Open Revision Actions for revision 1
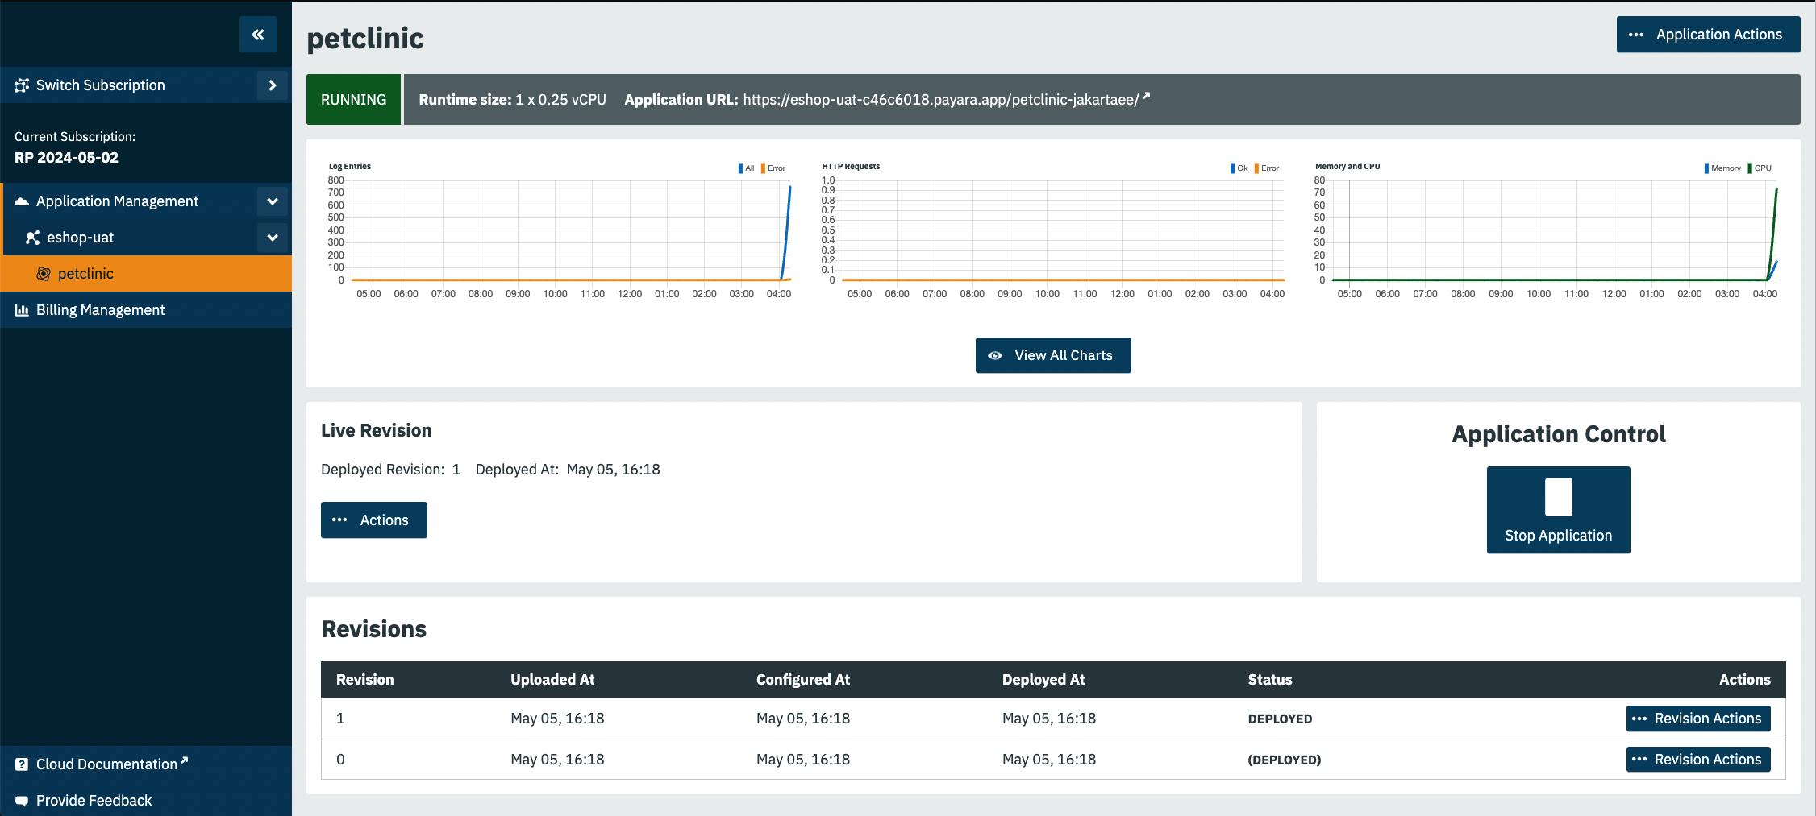Image resolution: width=1816 pixels, height=816 pixels. 1698,719
